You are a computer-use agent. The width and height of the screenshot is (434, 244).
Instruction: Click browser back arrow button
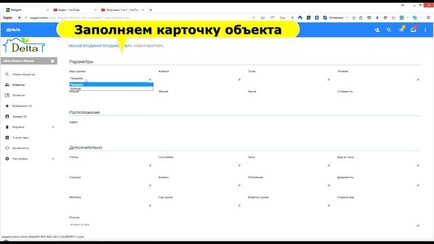(x=20, y=18)
